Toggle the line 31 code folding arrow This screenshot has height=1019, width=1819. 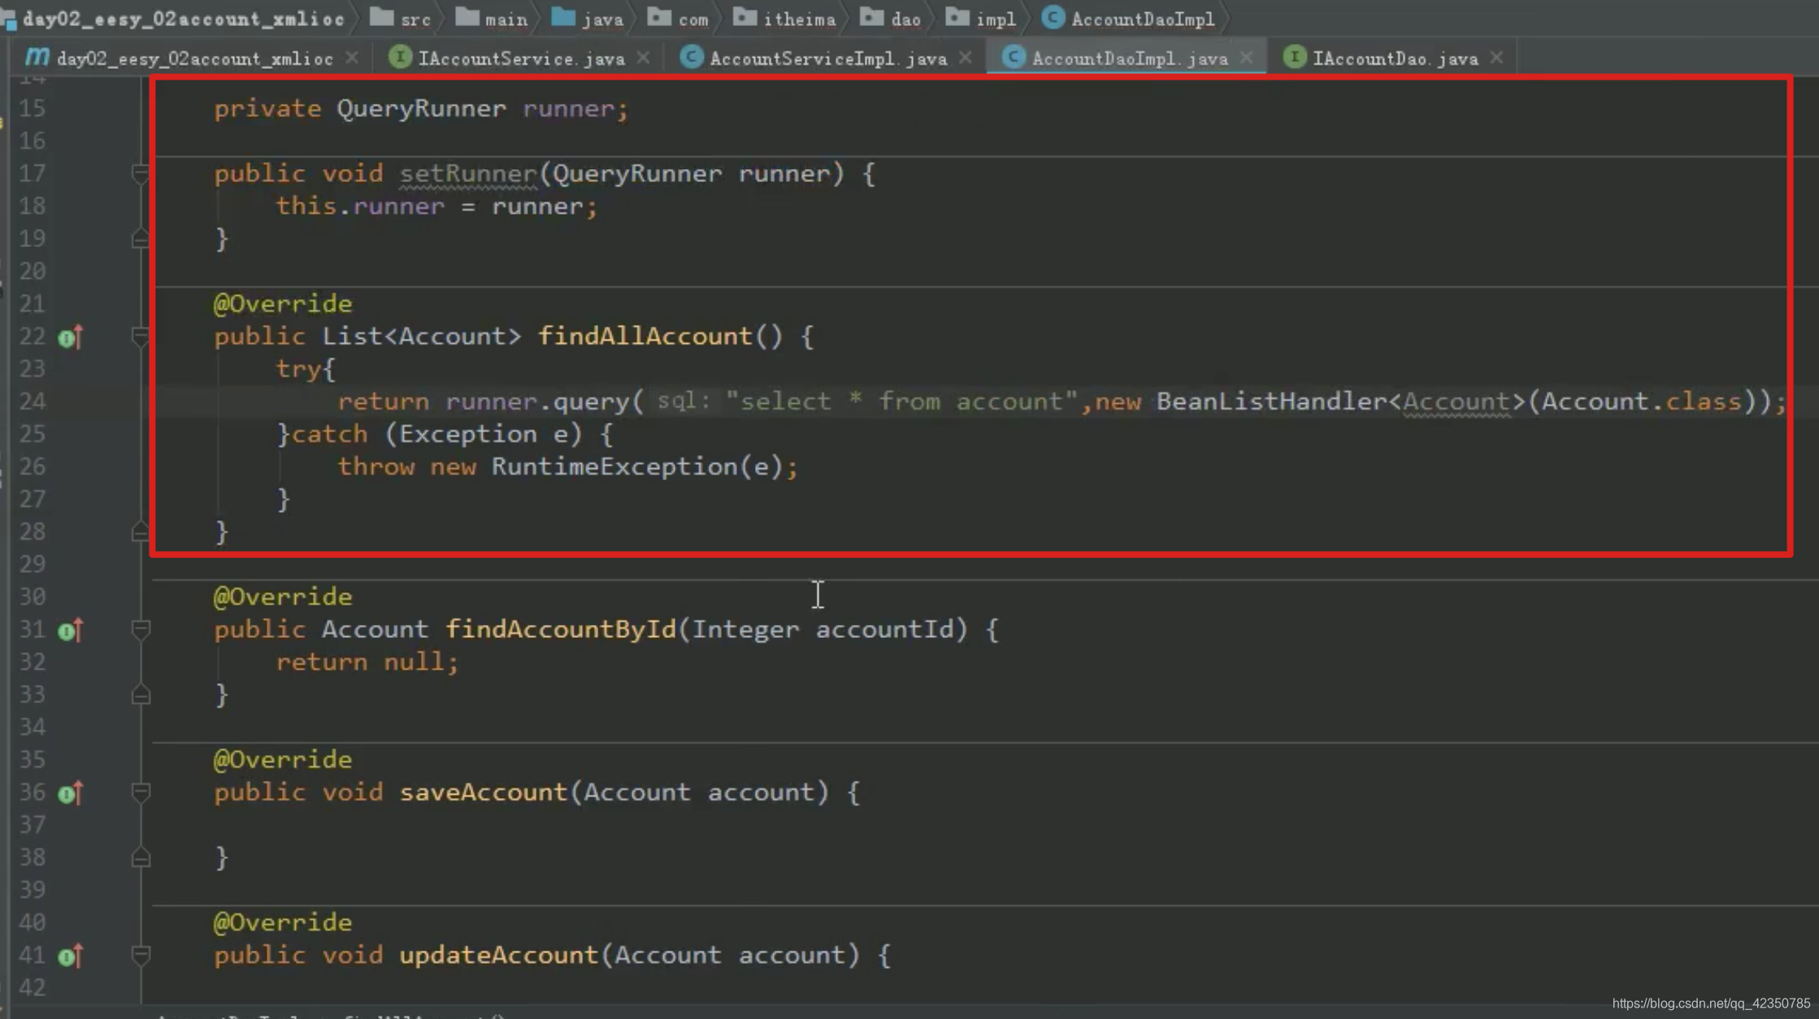coord(141,630)
